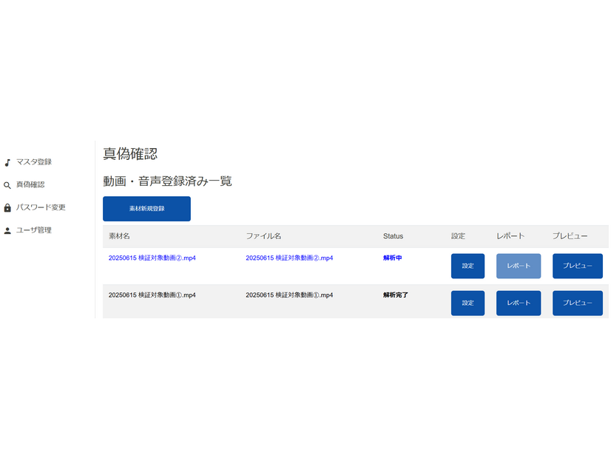Click the magnifier icon next to 真偽確認

tap(8, 184)
